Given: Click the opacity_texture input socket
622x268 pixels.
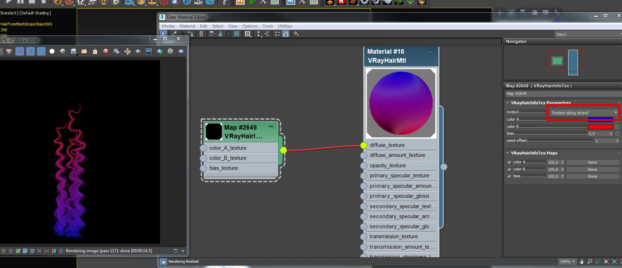Looking at the screenshot, I should pos(364,166).
